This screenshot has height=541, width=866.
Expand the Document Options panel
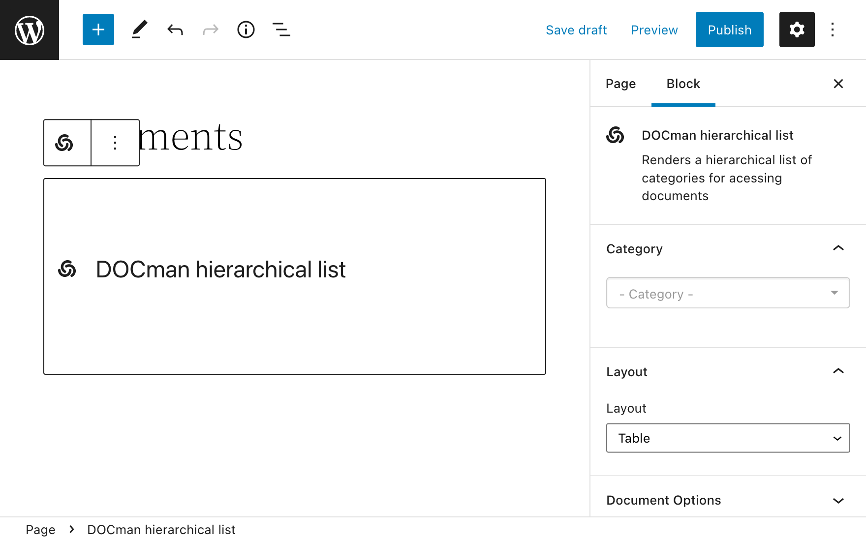tap(728, 500)
